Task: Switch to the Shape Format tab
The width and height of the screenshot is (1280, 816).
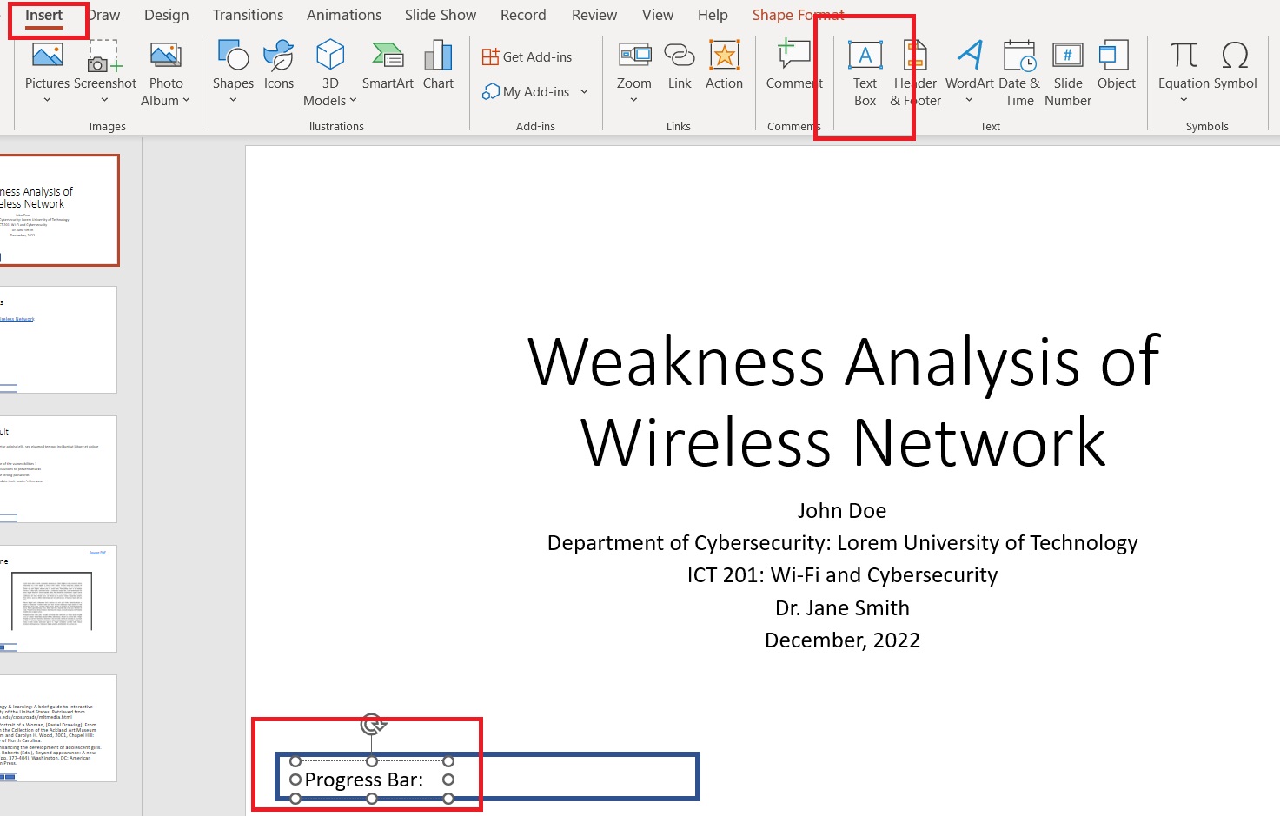Action: pos(797,14)
